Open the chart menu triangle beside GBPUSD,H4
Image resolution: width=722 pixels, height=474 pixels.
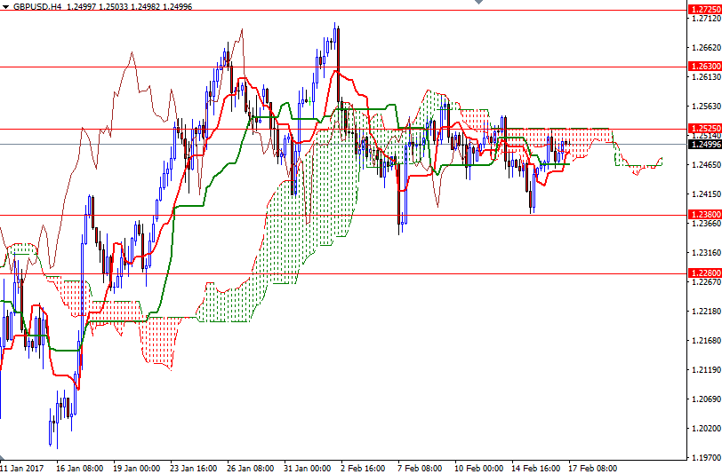5,7
